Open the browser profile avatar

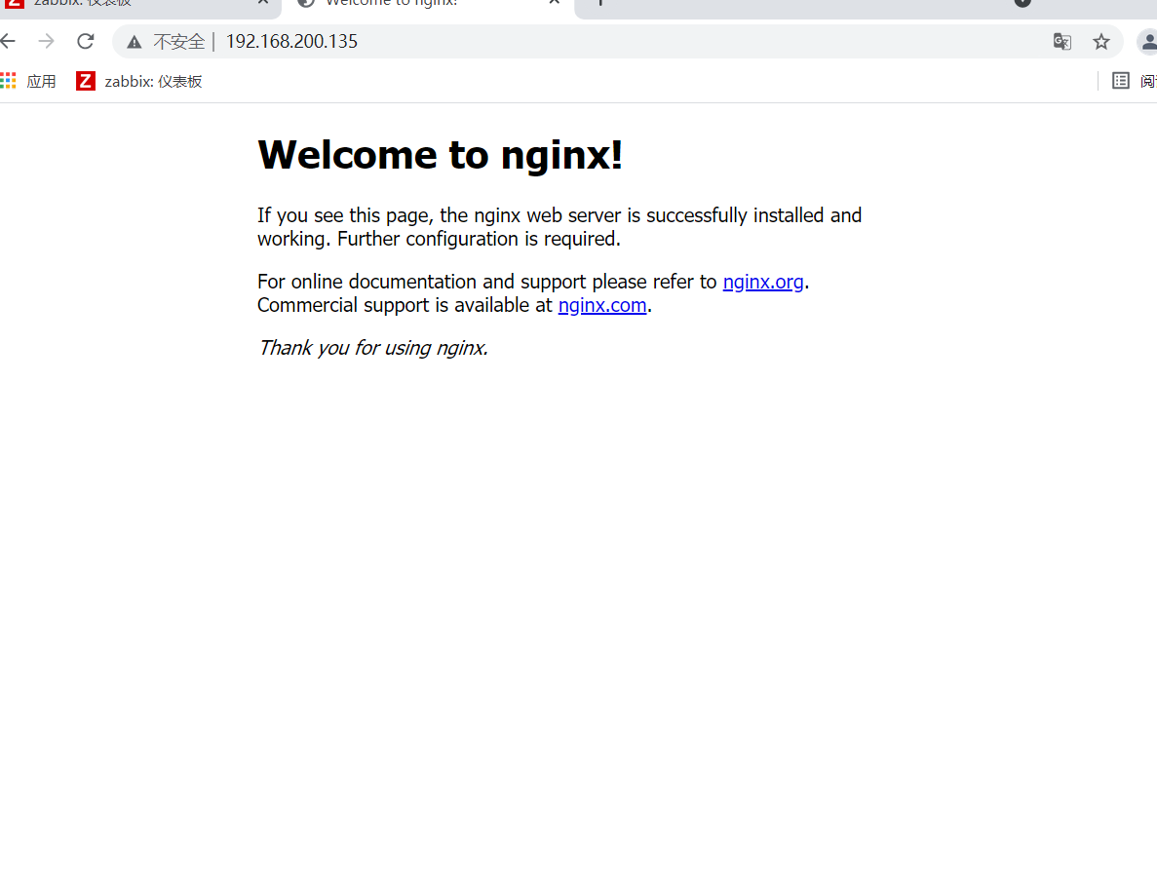[x=1146, y=42]
